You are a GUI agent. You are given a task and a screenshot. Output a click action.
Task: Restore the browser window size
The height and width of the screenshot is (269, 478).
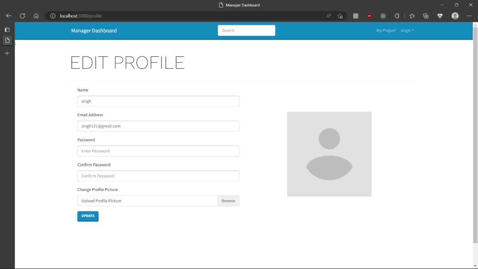pos(456,5)
